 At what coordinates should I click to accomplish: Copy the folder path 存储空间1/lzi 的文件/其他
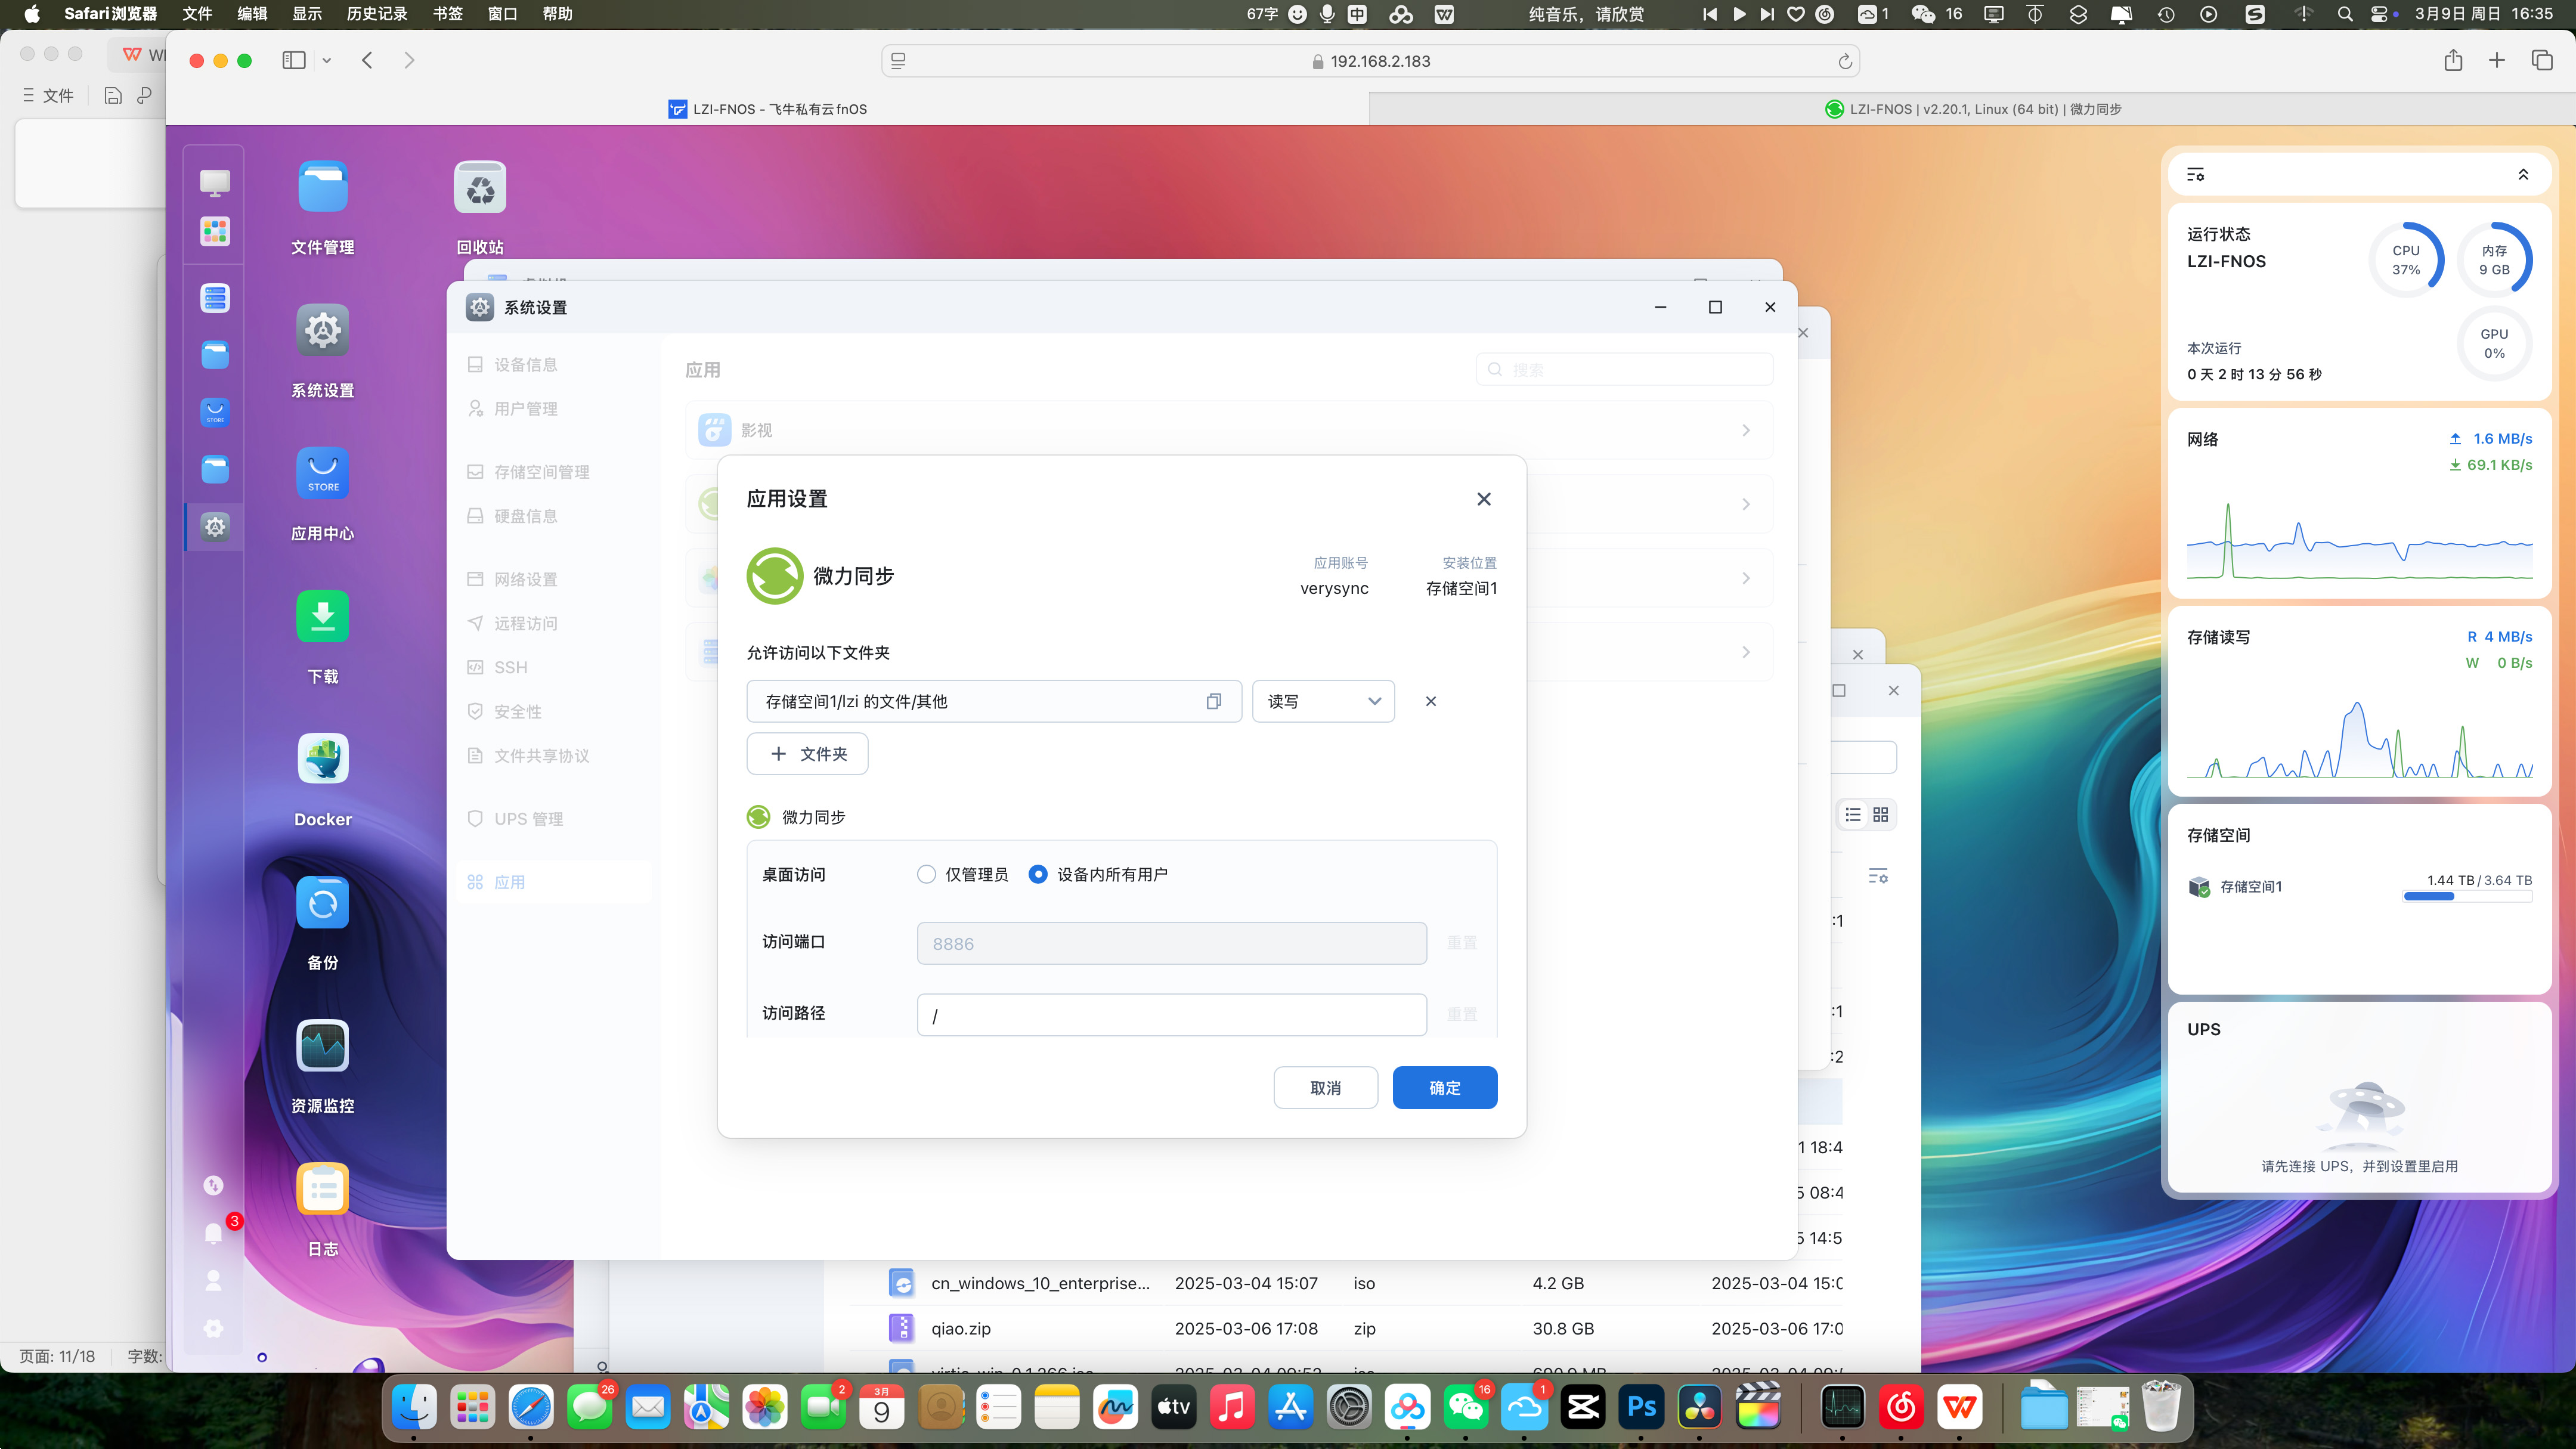1213,702
